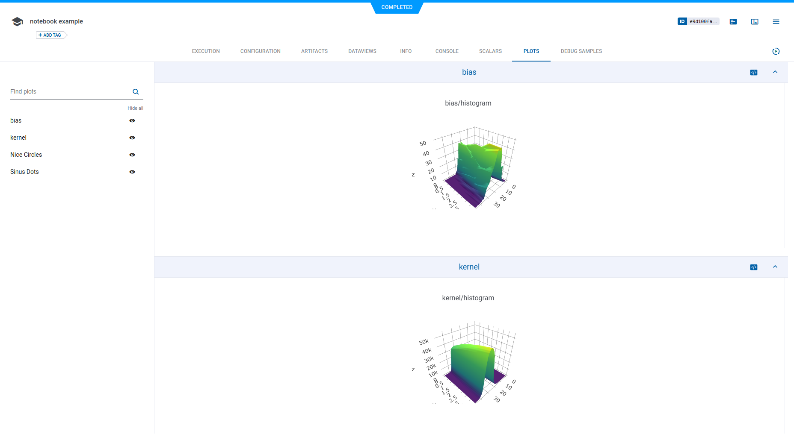Click embed code icon for kernel section

coord(754,267)
